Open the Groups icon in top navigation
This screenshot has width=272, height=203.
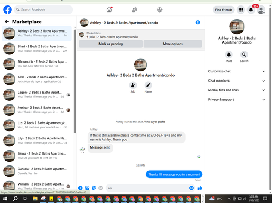click(x=159, y=10)
